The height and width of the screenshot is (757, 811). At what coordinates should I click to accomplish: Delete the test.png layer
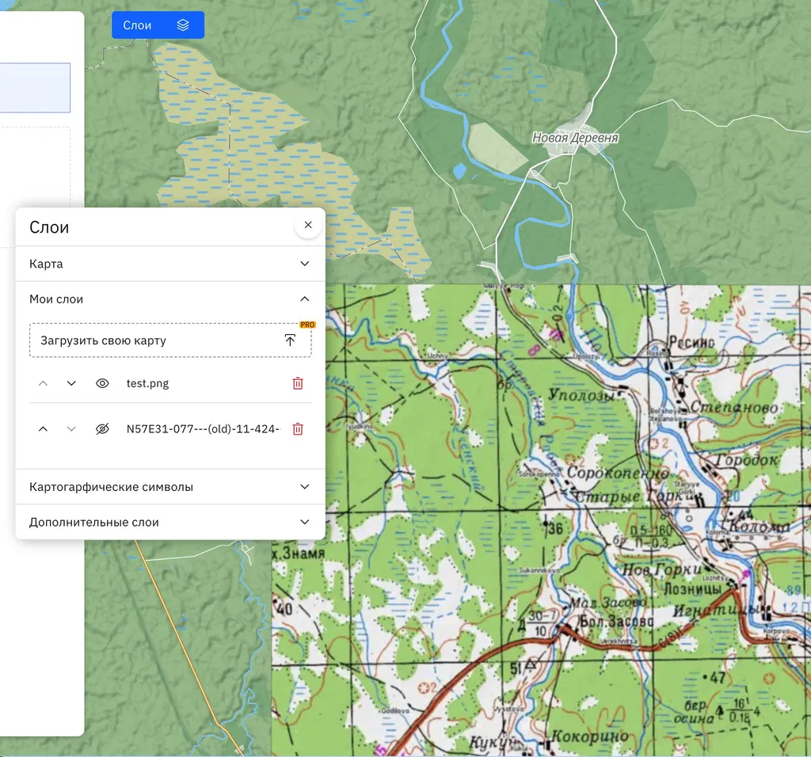[x=298, y=383]
